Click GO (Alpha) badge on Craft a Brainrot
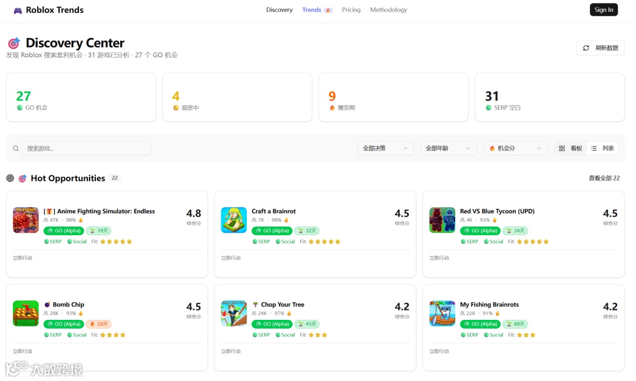The height and width of the screenshot is (381, 636). (x=272, y=231)
